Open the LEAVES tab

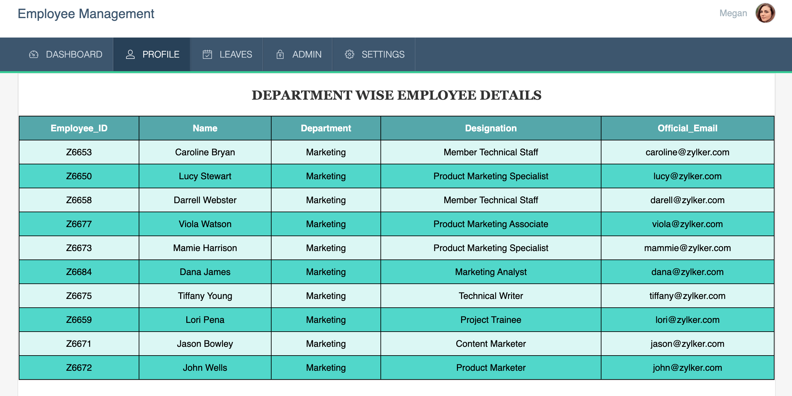click(235, 54)
